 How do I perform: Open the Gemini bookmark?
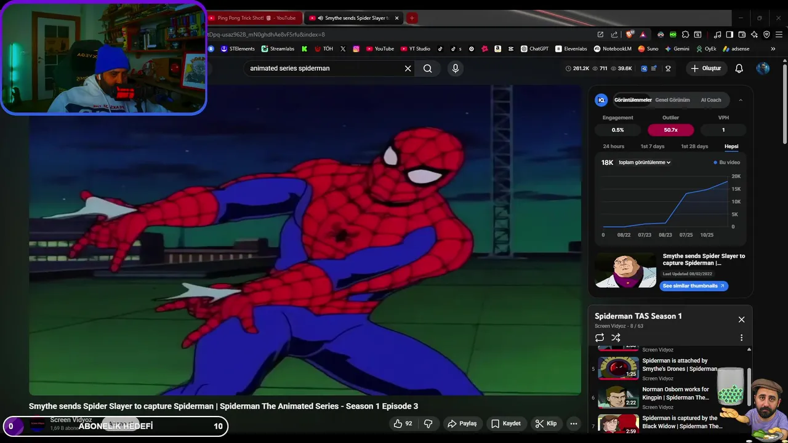(x=677, y=49)
